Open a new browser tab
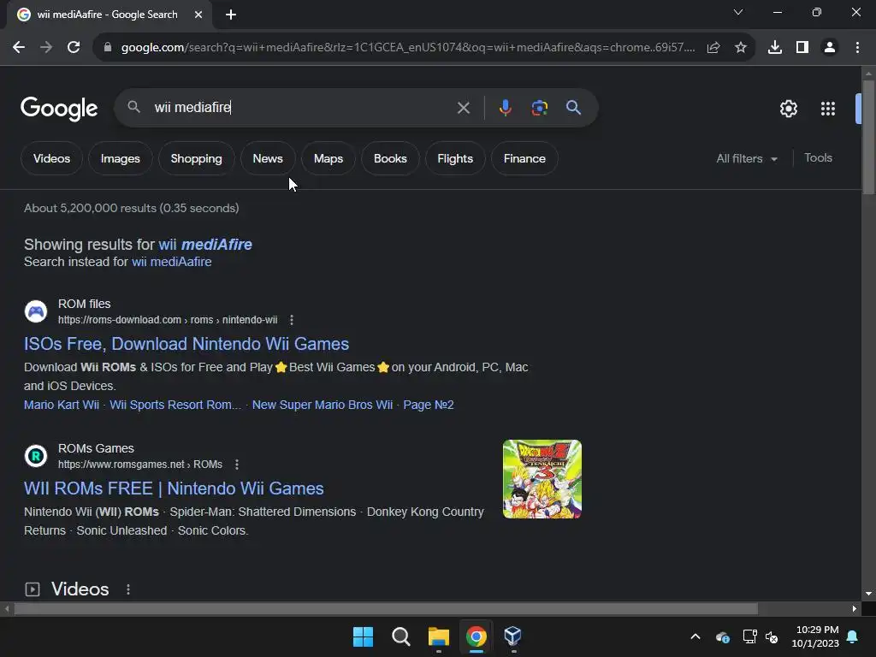This screenshot has height=657, width=876. pyautogui.click(x=231, y=15)
